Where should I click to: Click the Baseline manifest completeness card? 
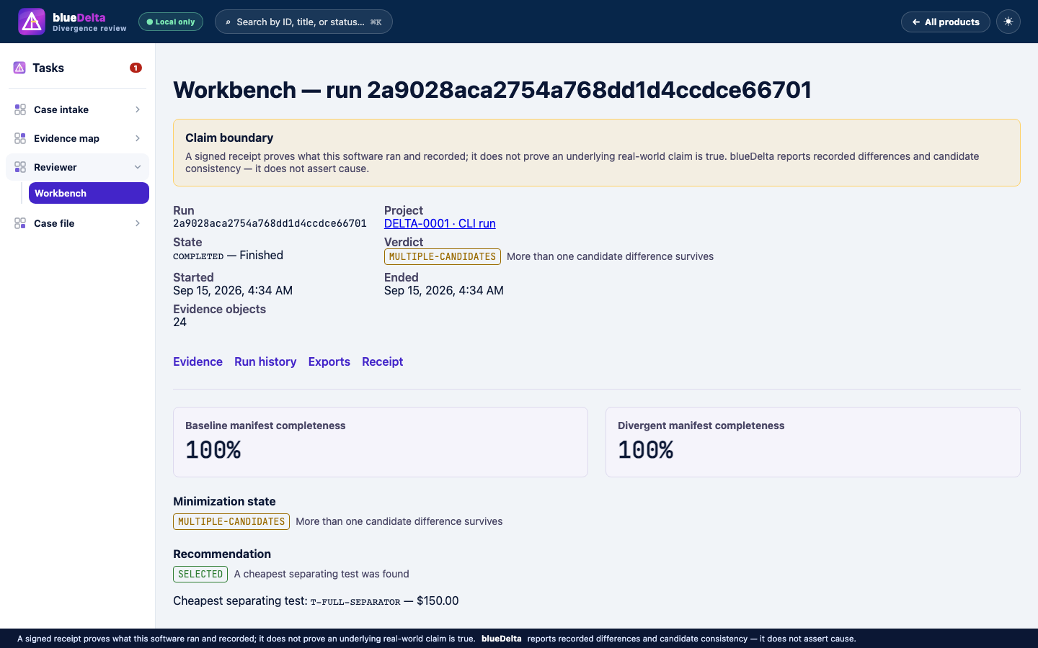[381, 442]
